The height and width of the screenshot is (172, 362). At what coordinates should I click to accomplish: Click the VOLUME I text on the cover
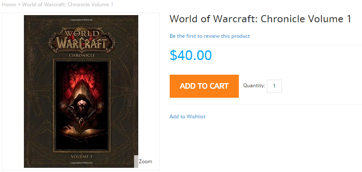tap(81, 156)
